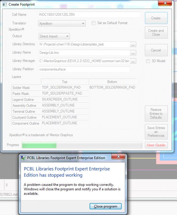Screen dimensions: 177x215
Task: Browse for the Library Directory folder
Action: (x=133, y=45)
